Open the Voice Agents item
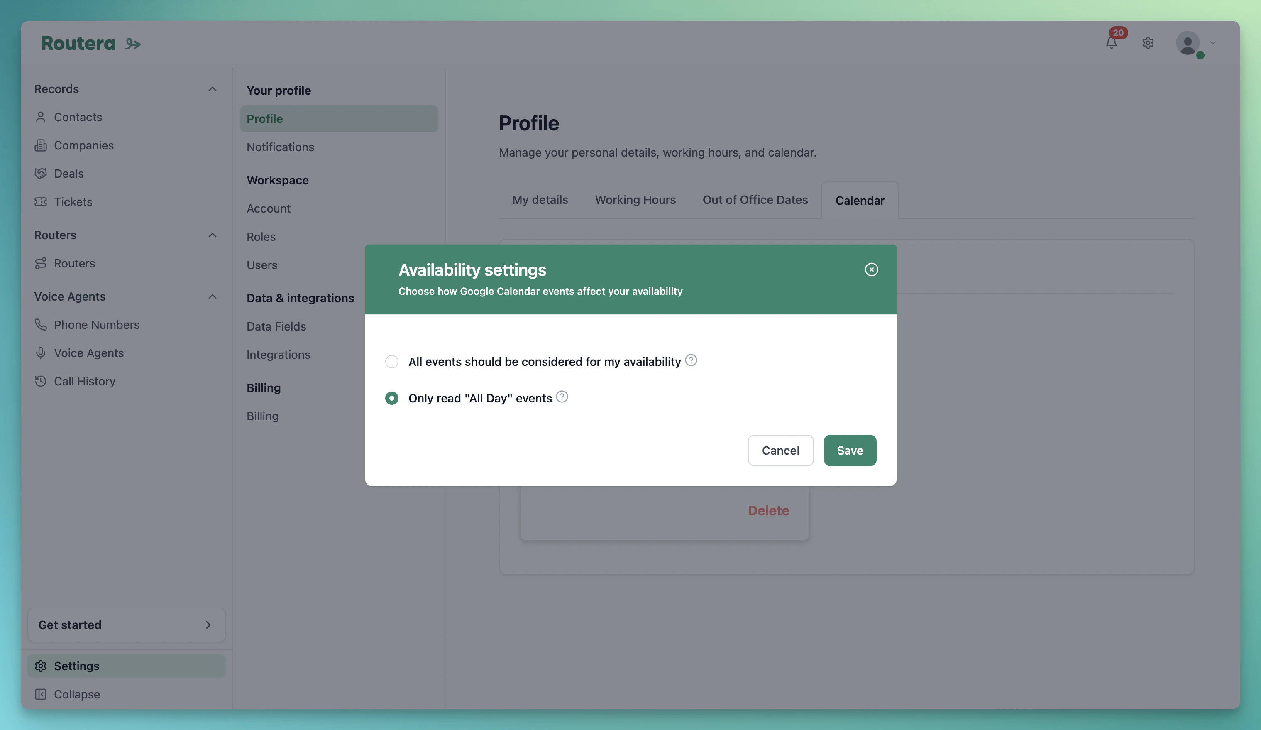 click(x=126, y=353)
